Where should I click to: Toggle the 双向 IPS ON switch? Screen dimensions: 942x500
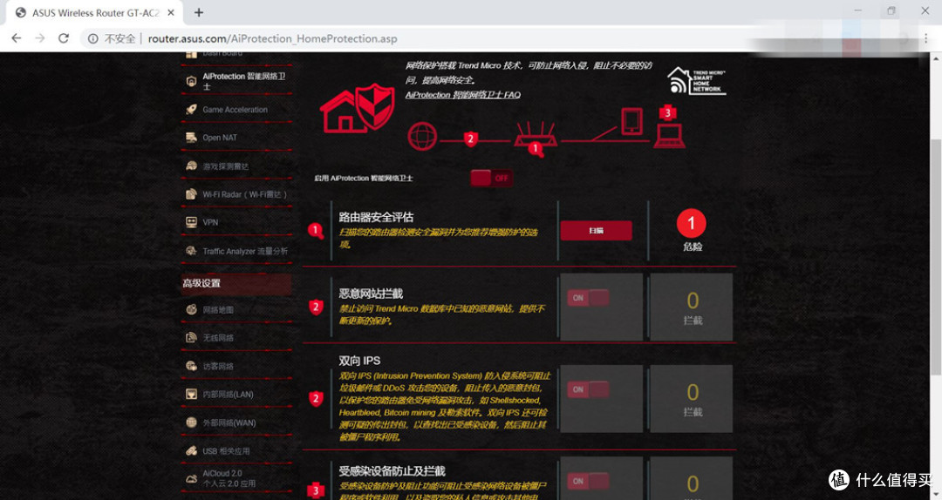point(588,389)
